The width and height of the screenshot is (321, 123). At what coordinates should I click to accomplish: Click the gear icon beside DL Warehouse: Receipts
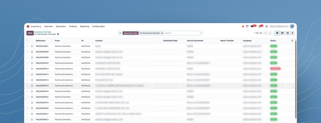pyautogui.click(x=58, y=34)
